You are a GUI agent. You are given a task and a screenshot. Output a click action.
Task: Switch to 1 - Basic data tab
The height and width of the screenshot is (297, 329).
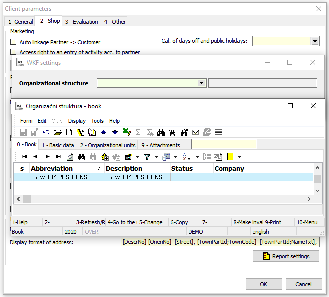pos(58,145)
